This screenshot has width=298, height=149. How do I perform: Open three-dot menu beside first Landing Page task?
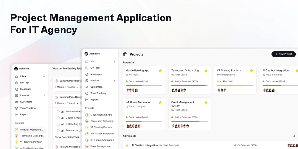[50, 81]
